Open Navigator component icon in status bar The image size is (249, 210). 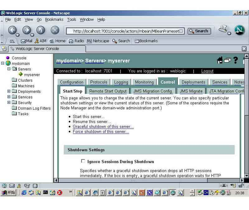coord(4,185)
